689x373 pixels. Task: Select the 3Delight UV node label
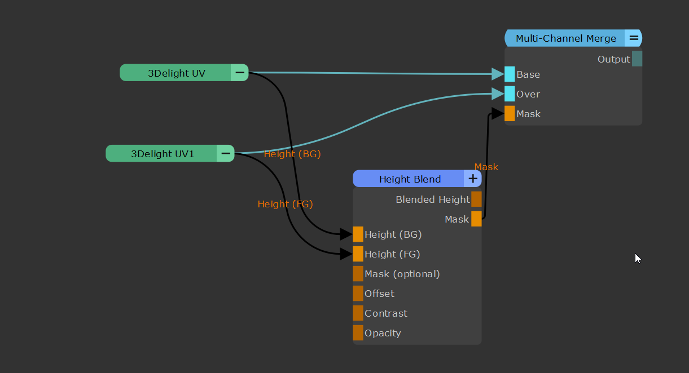176,73
